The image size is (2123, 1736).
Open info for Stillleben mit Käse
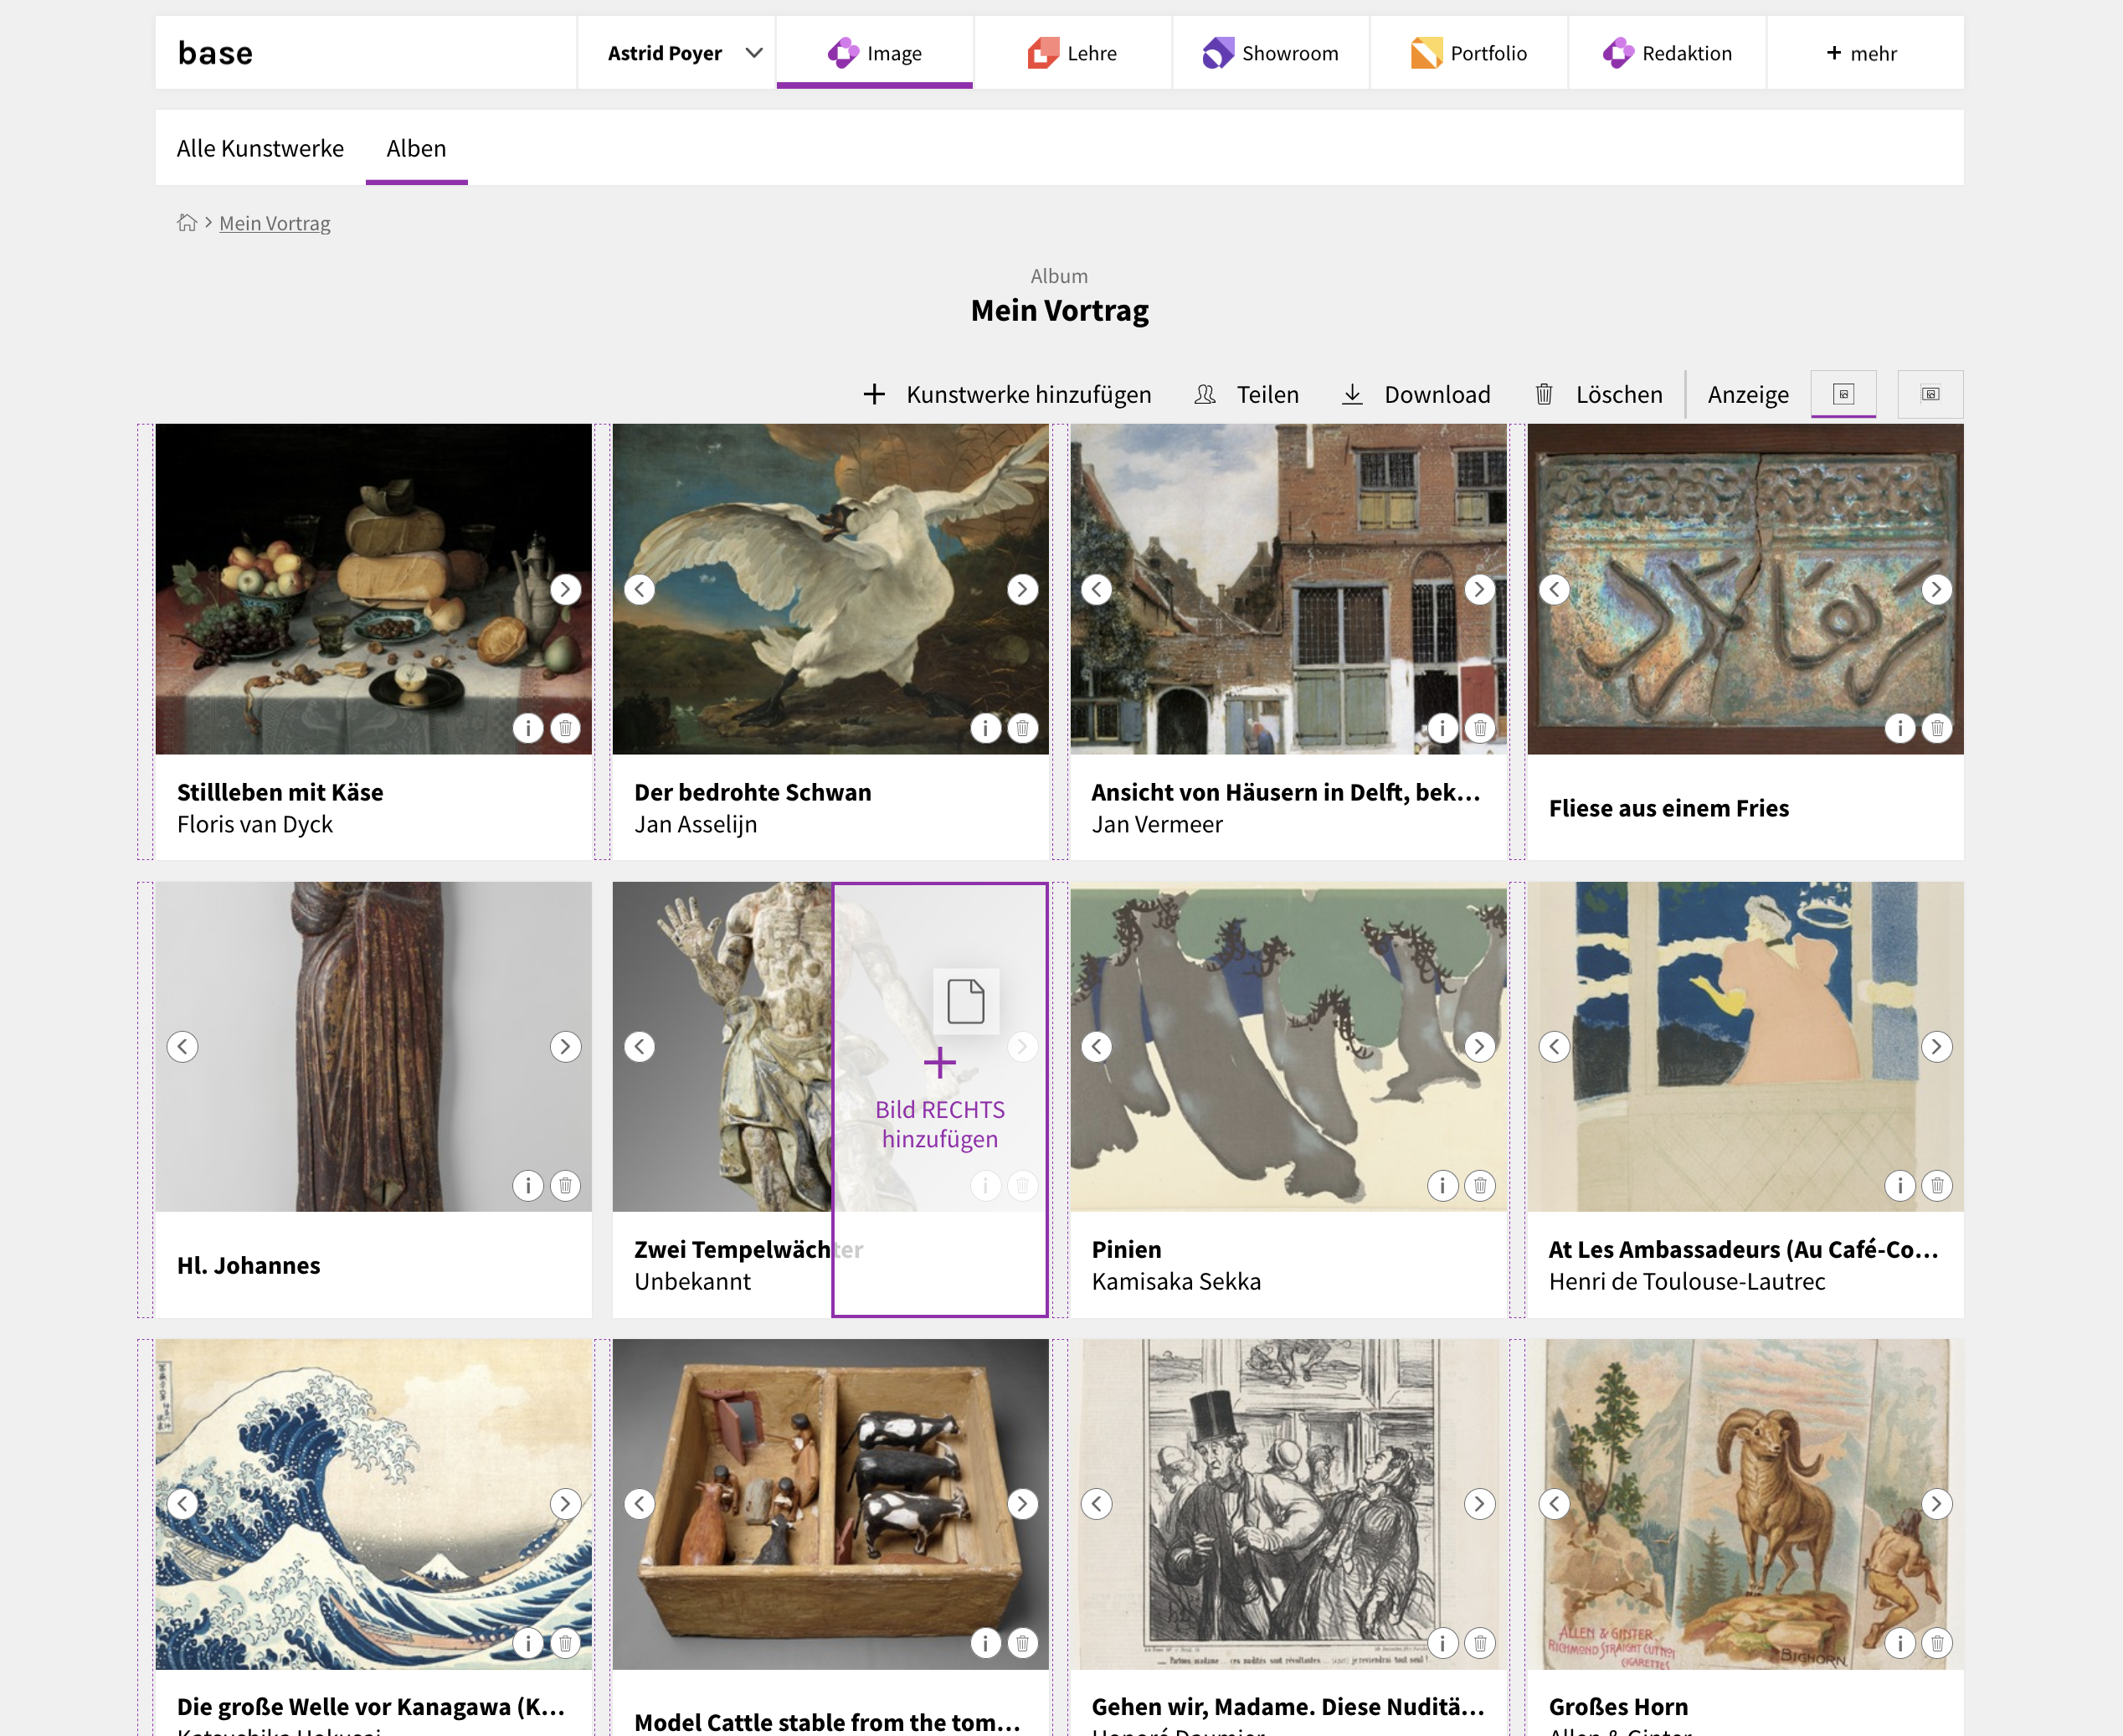[x=527, y=728]
